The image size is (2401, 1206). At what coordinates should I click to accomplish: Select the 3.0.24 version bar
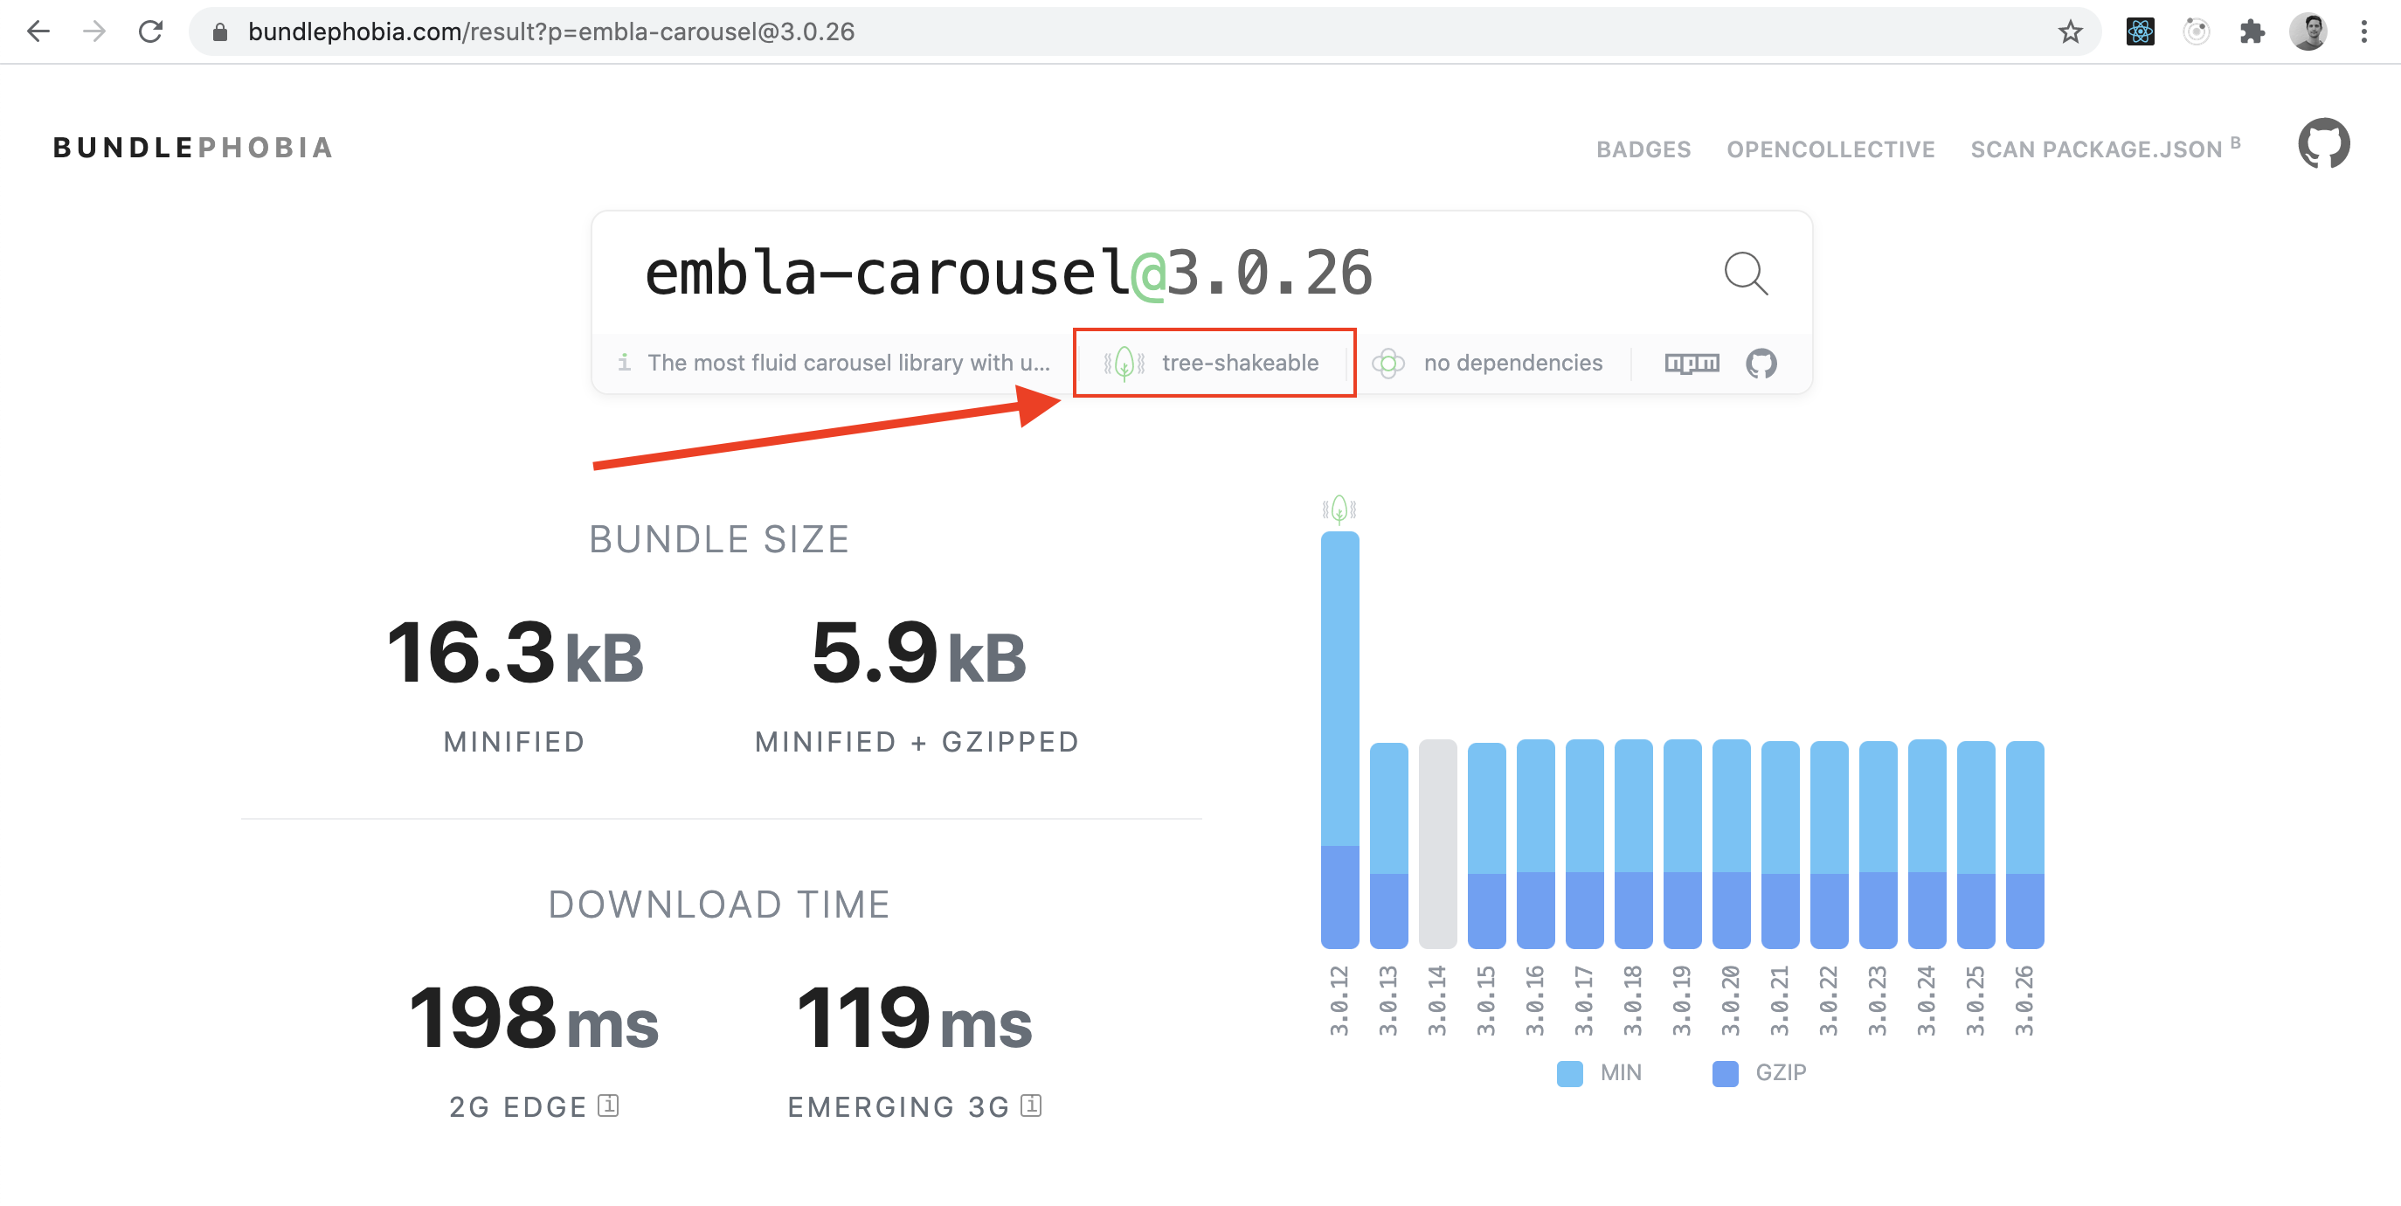(x=1927, y=844)
